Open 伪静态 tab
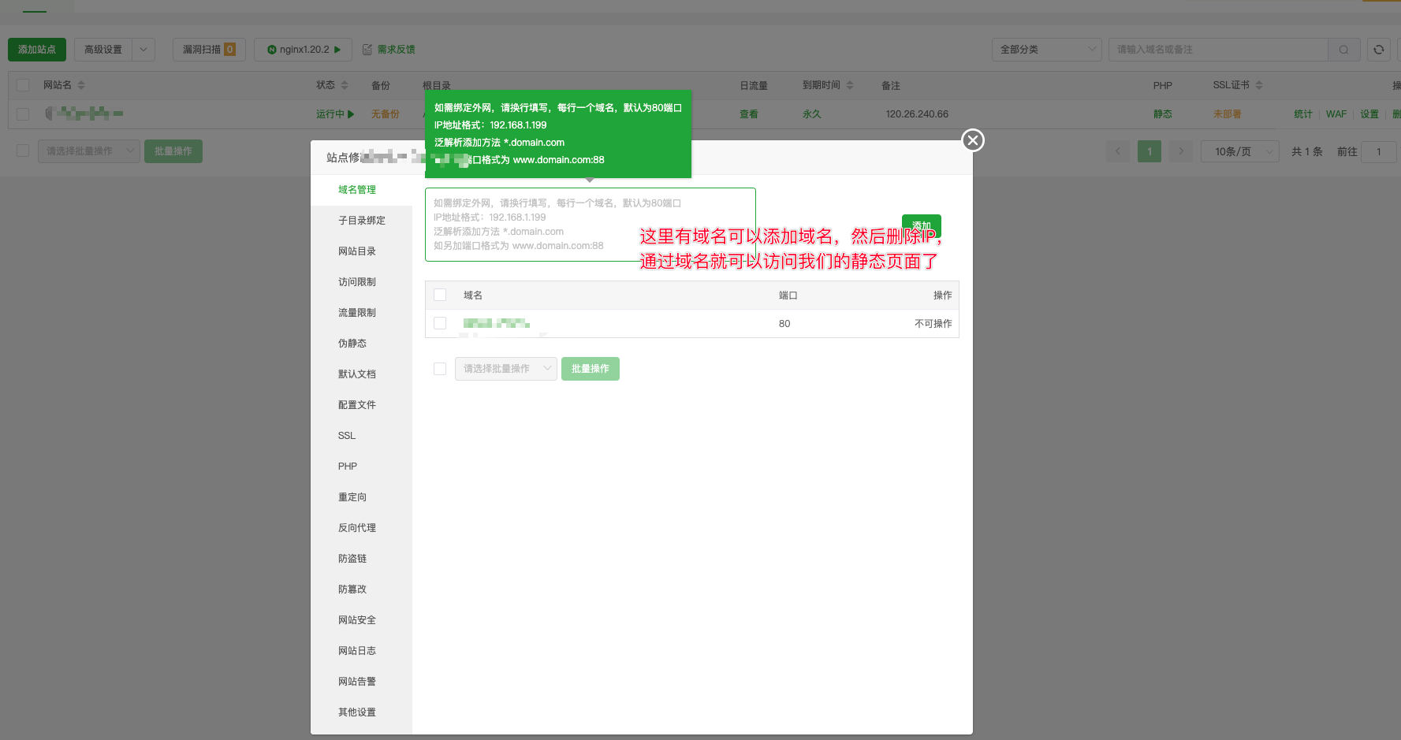 [x=361, y=344]
